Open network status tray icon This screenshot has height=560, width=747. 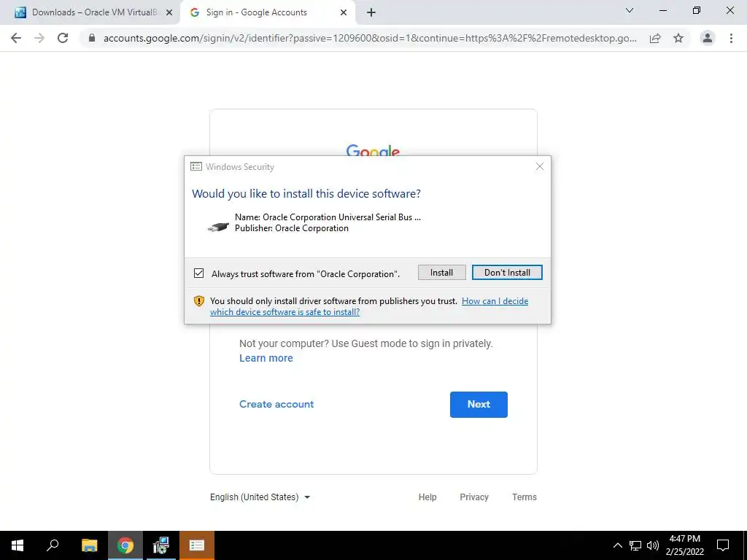point(635,545)
